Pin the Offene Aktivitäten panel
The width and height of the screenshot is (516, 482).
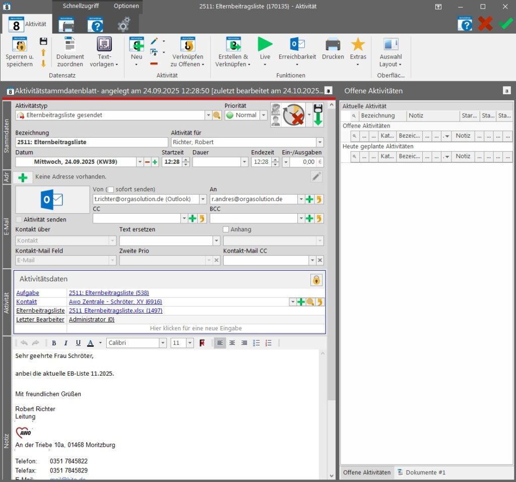(507, 91)
